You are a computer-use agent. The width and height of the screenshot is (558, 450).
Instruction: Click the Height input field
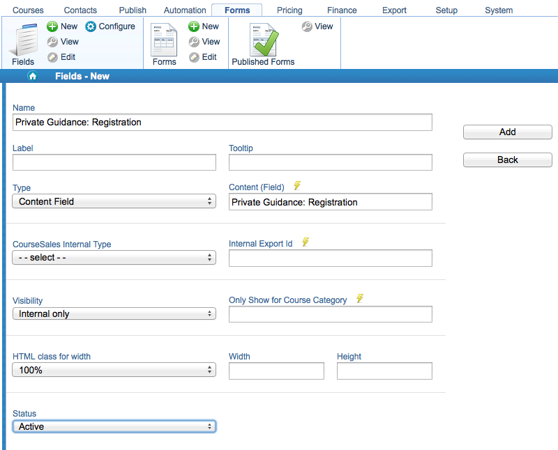pyautogui.click(x=385, y=371)
